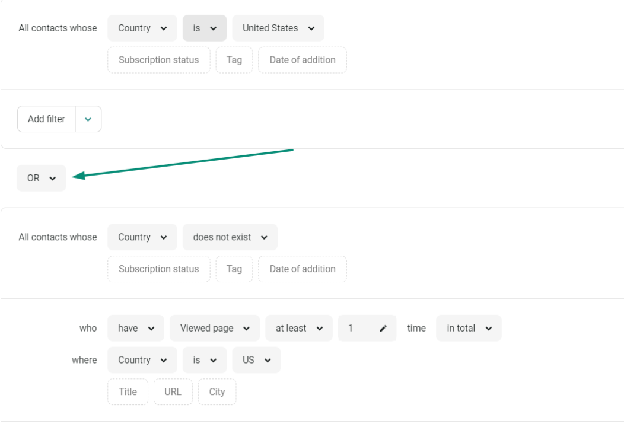This screenshot has height=427, width=624.
Task: Change the 'Viewed page' event type
Action: (x=214, y=327)
